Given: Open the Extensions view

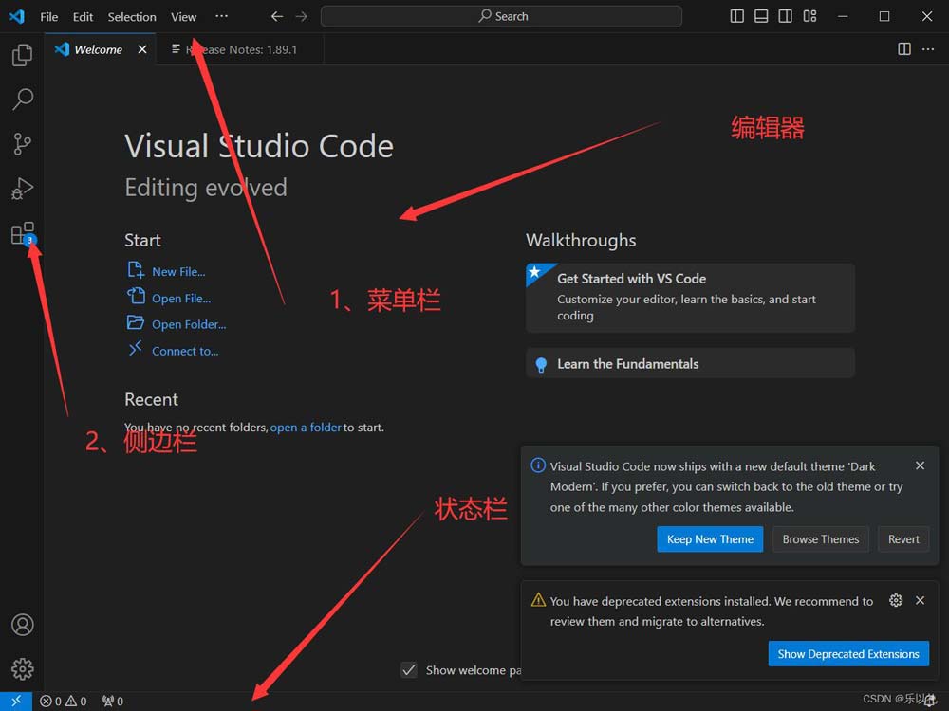Looking at the screenshot, I should coord(21,233).
